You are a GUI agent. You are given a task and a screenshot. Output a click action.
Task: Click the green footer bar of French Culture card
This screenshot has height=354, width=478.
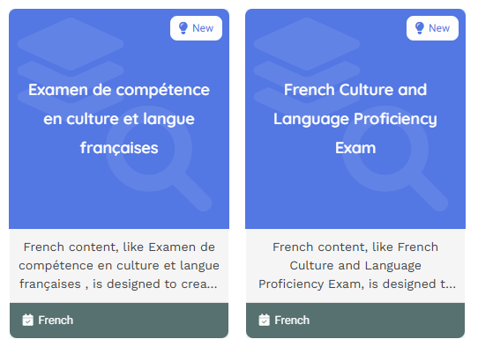[355, 321]
